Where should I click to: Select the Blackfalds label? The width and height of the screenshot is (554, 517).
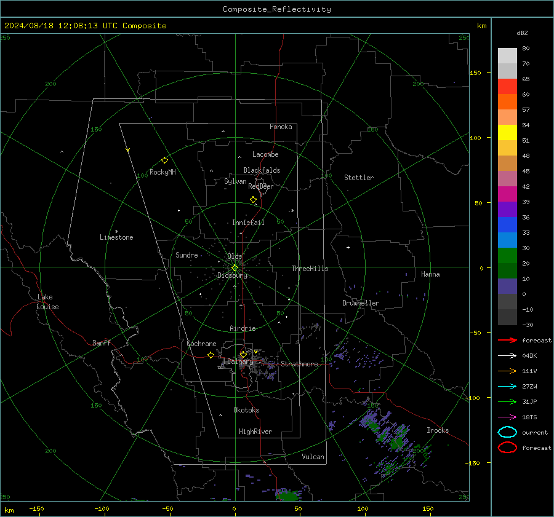click(262, 170)
